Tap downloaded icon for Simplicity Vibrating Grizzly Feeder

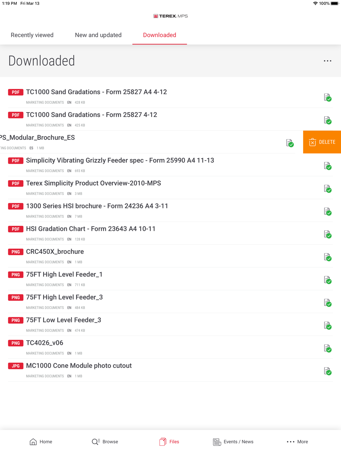[327, 166]
